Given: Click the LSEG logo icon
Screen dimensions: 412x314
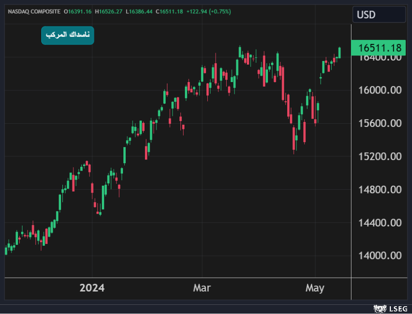Looking at the screenshot, I should [x=379, y=309].
